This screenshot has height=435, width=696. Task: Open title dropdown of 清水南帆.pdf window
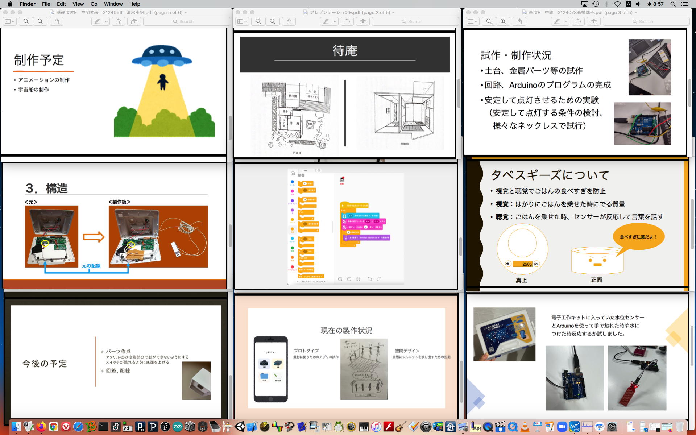click(x=186, y=12)
